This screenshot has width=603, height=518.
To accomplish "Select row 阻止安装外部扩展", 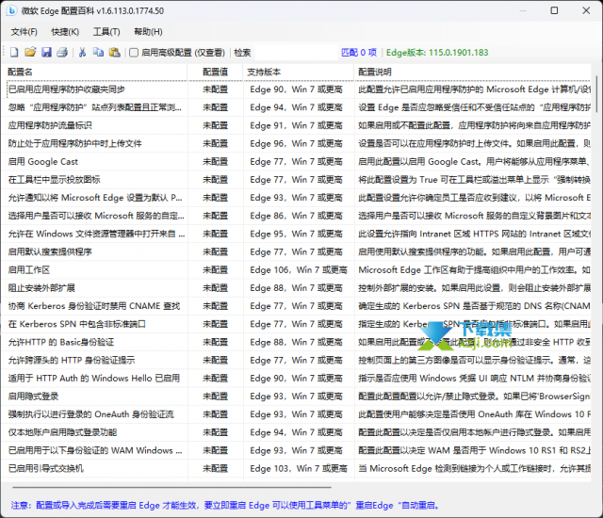I will (x=296, y=288).
